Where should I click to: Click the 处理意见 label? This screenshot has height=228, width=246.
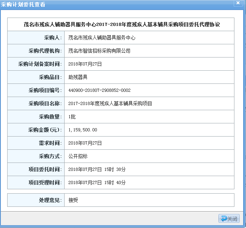50,200
